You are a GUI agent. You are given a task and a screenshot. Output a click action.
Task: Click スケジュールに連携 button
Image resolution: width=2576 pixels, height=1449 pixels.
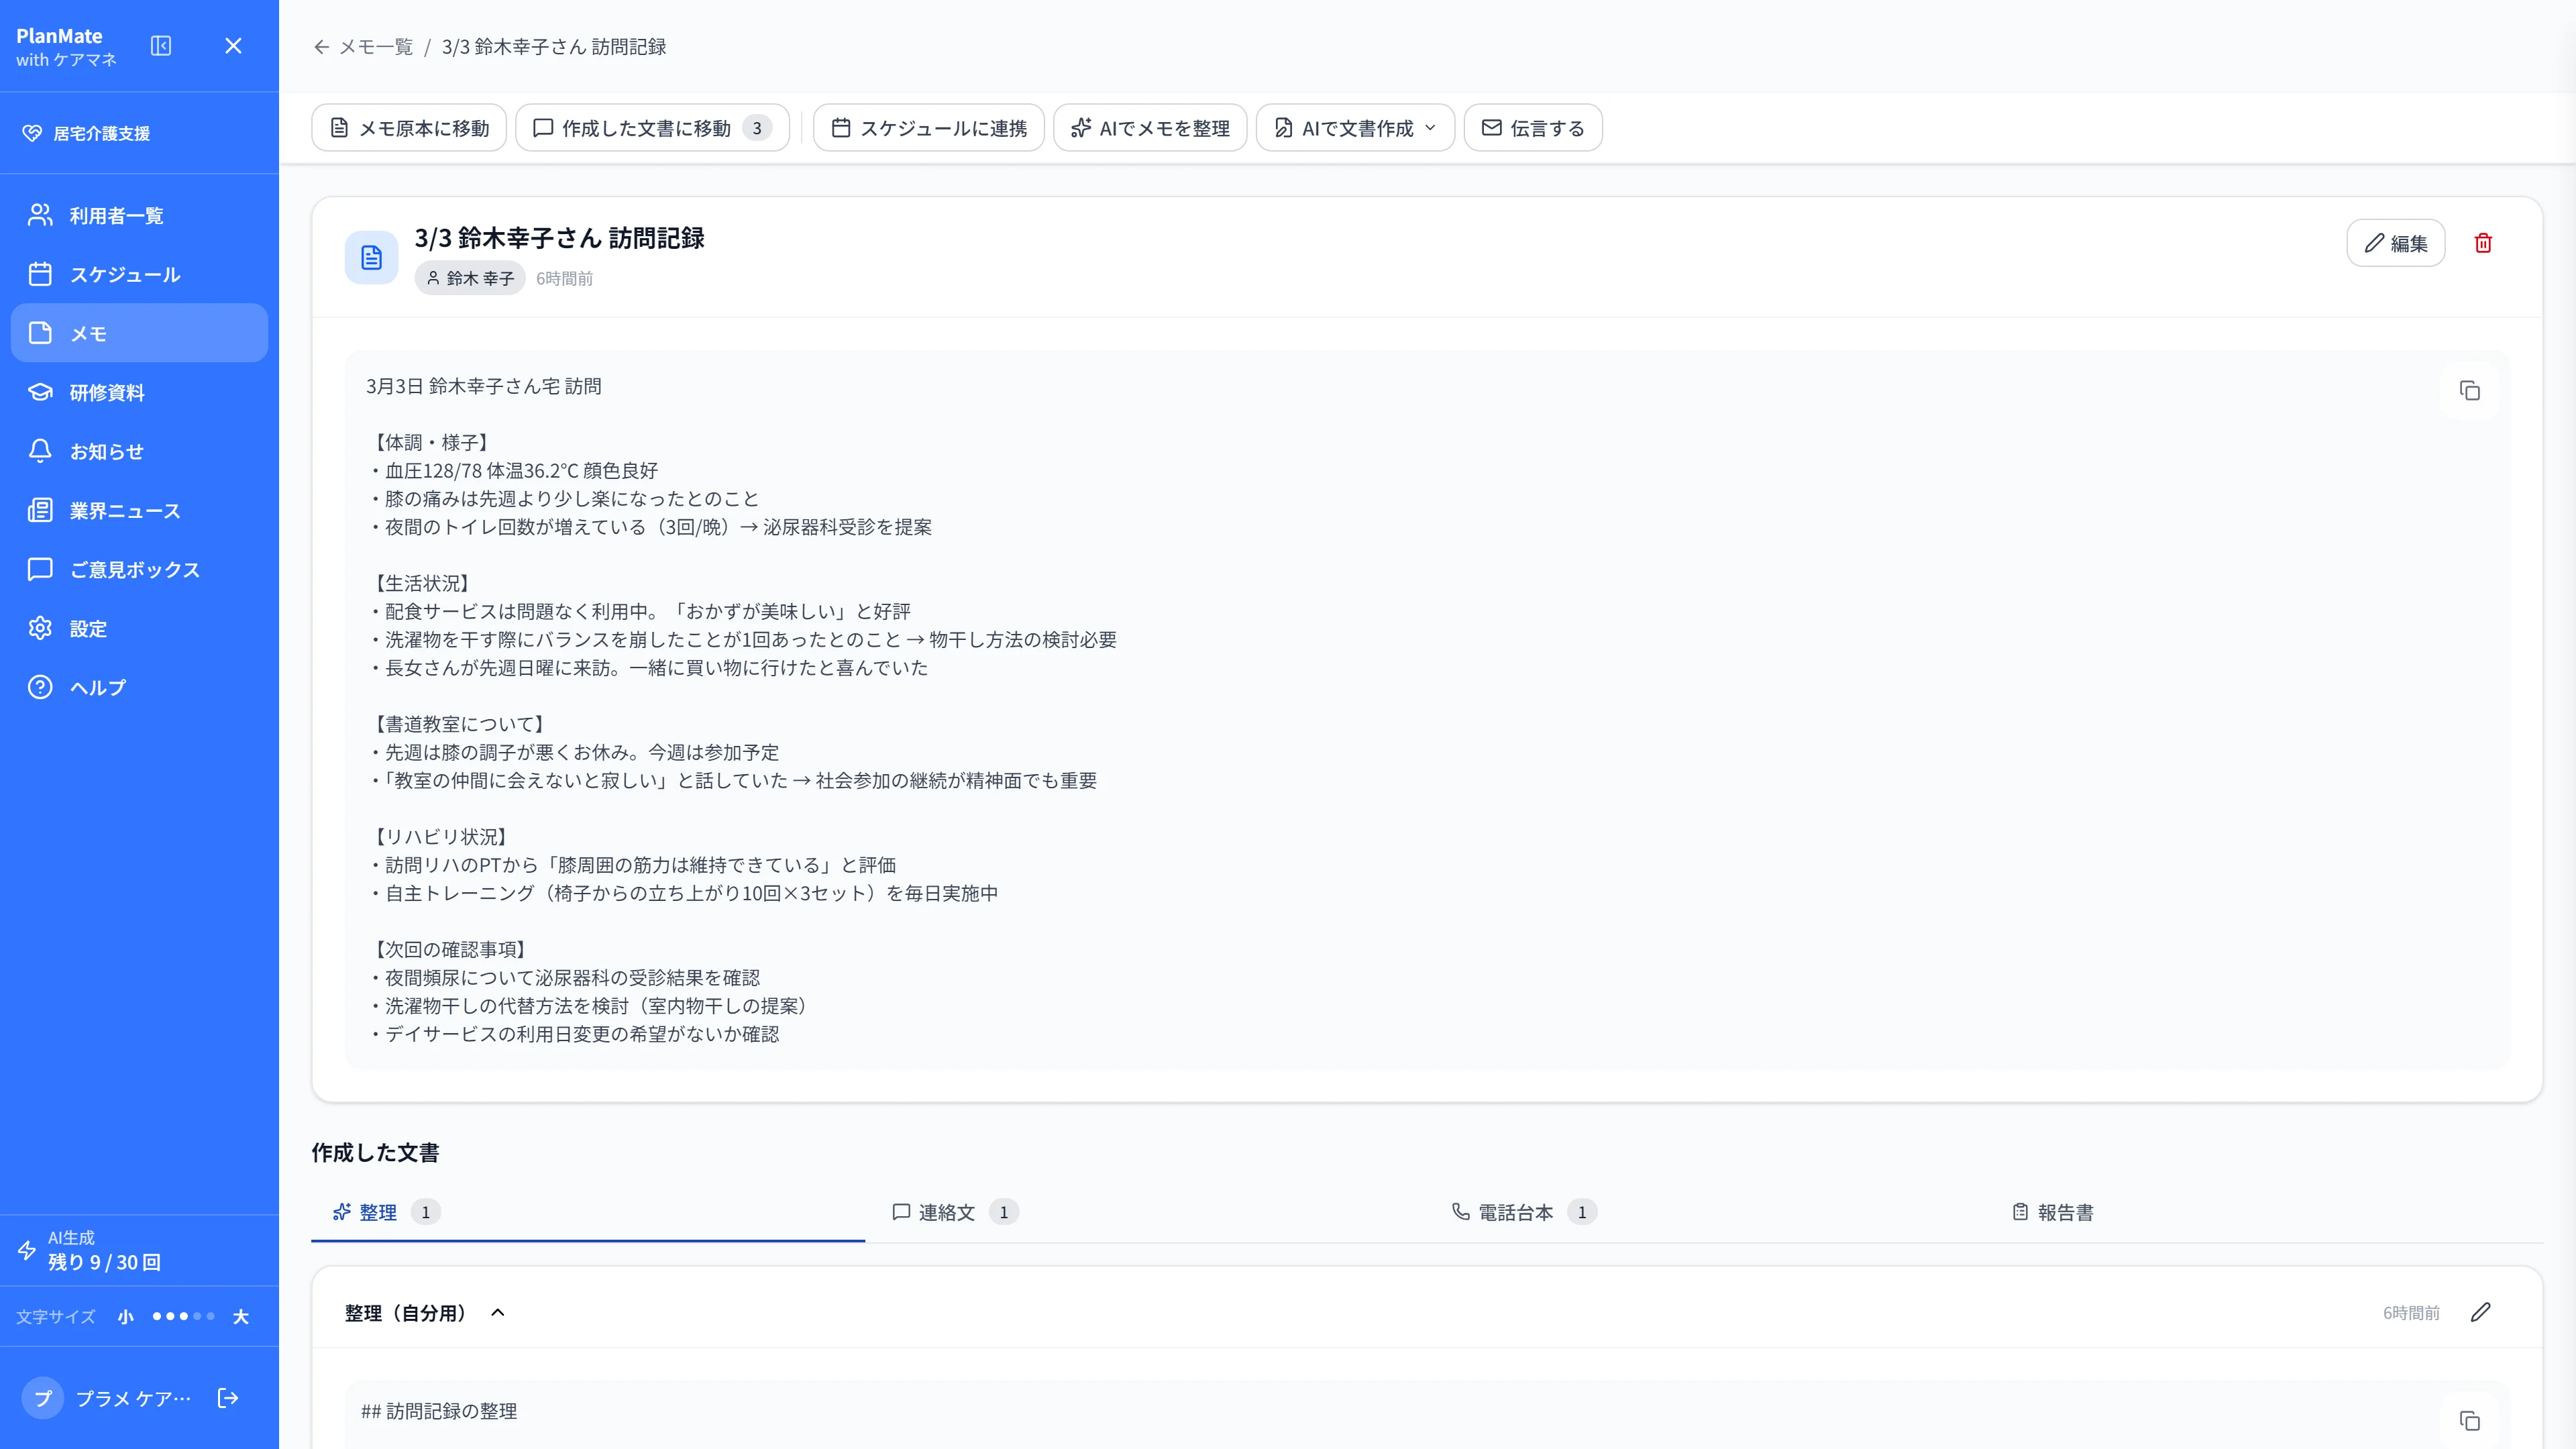[928, 128]
